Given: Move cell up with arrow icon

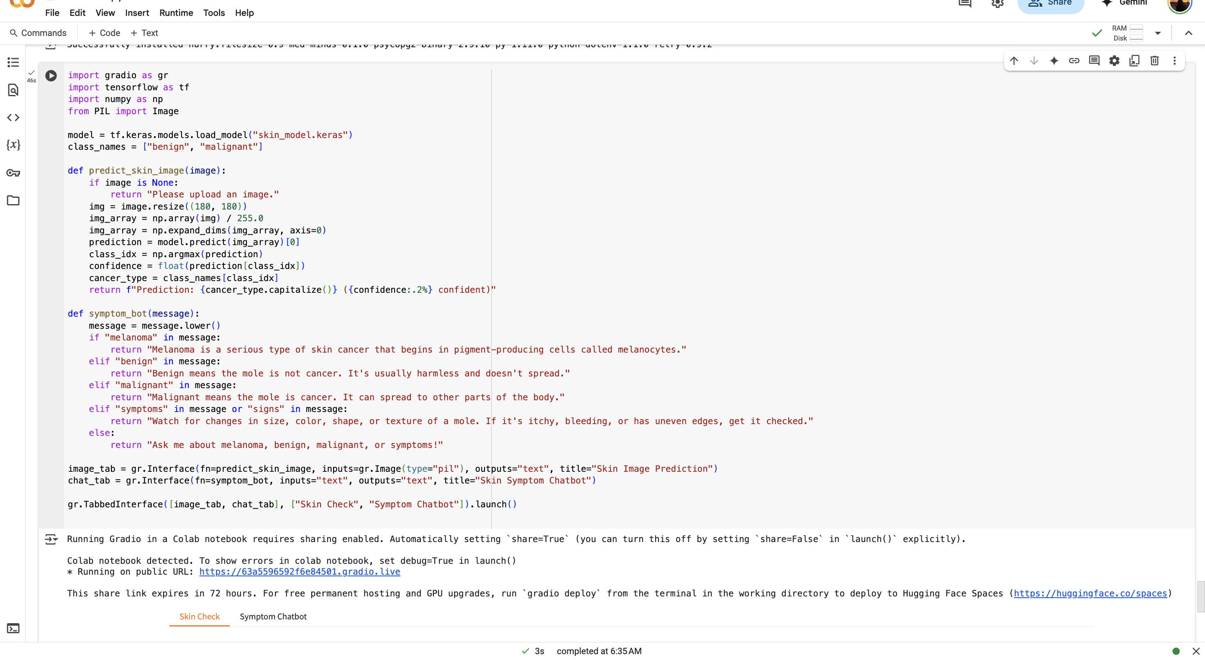Looking at the screenshot, I should click(x=1014, y=61).
